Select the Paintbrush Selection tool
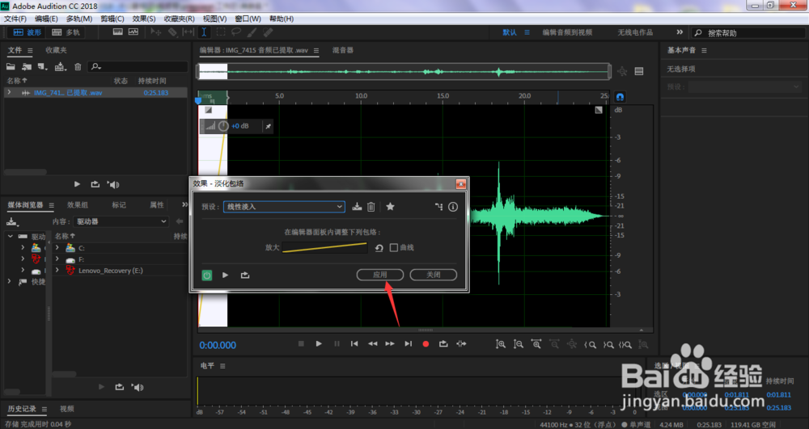This screenshot has height=429, width=809. [252, 32]
